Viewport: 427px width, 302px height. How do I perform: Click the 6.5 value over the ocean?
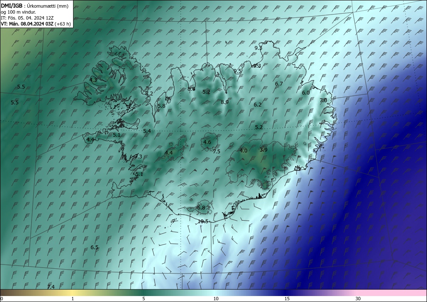[x=94, y=247]
